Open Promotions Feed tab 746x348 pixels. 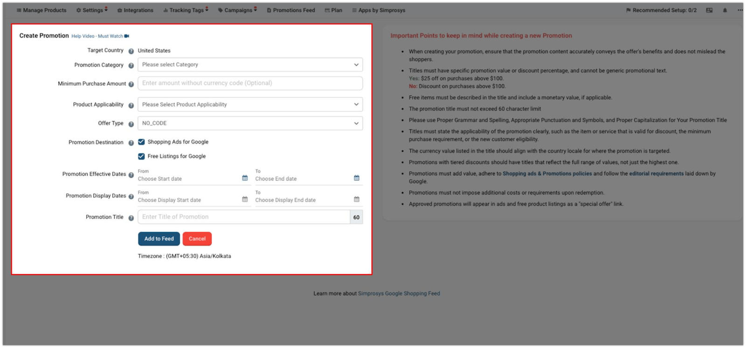[291, 10]
